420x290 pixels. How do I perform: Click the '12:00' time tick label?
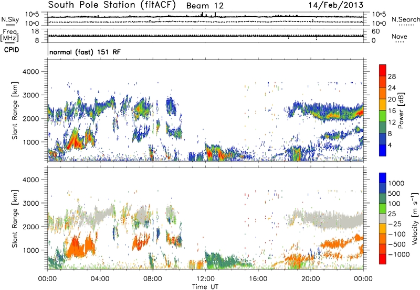[205, 279]
